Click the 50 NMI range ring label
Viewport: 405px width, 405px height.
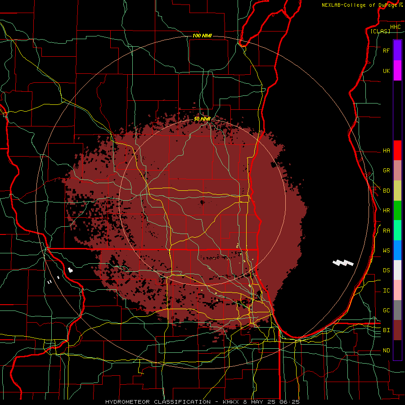point(202,119)
